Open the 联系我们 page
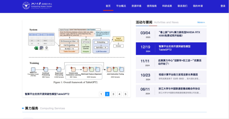The width and height of the screenshot is (229, 119). click(182, 6)
